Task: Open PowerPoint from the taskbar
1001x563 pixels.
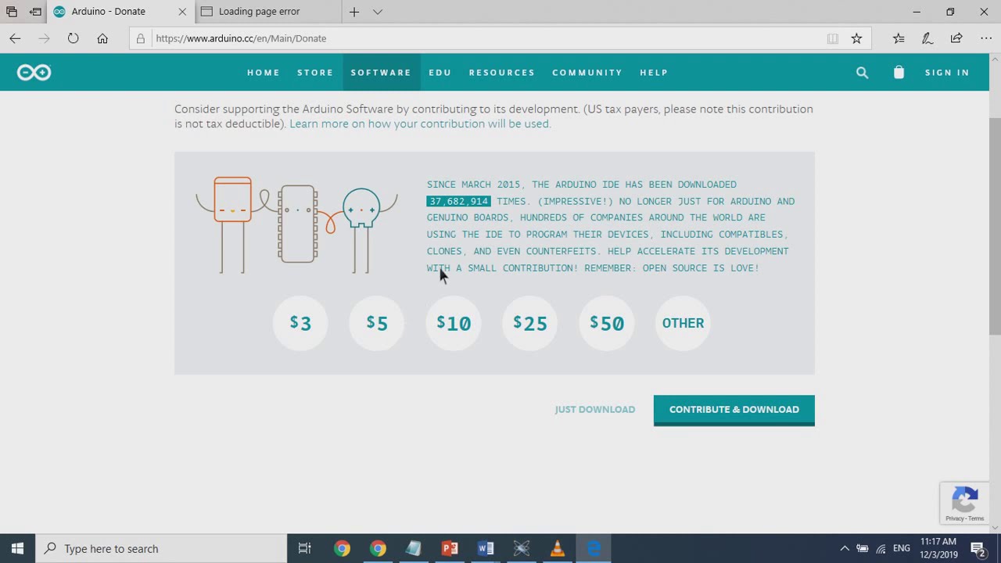Action: pyautogui.click(x=450, y=548)
